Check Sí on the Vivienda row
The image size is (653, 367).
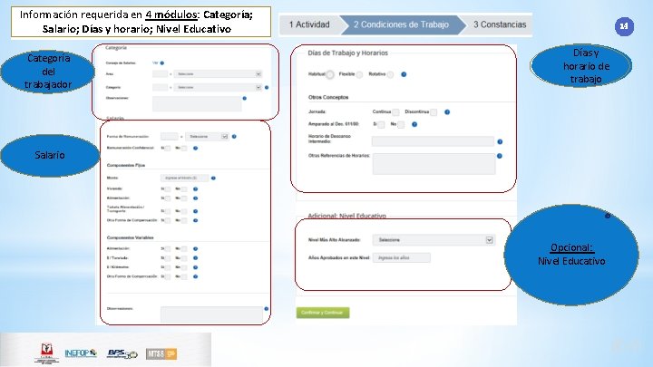coord(168,188)
